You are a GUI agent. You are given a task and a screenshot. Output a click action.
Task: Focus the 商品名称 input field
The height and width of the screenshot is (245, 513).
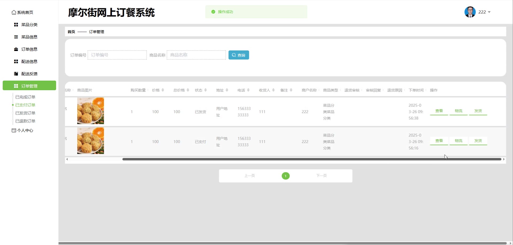click(x=196, y=55)
